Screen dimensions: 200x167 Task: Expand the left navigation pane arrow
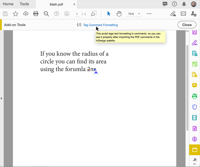click(x=1, y=98)
